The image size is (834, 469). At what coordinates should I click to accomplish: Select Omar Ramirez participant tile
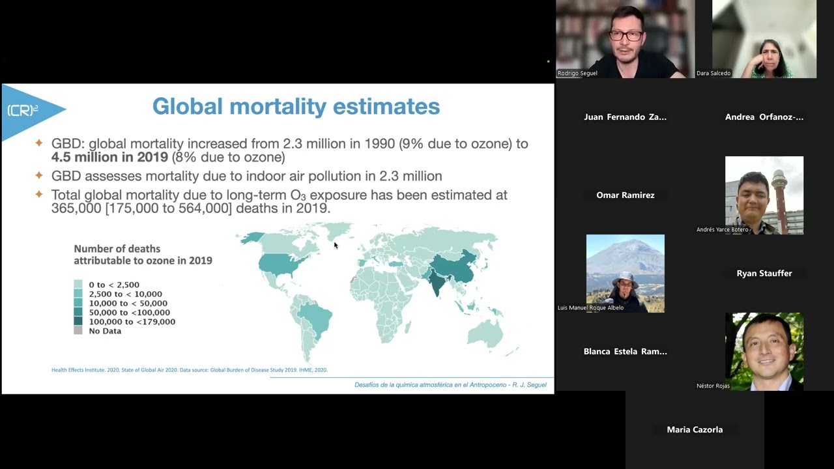tap(625, 195)
